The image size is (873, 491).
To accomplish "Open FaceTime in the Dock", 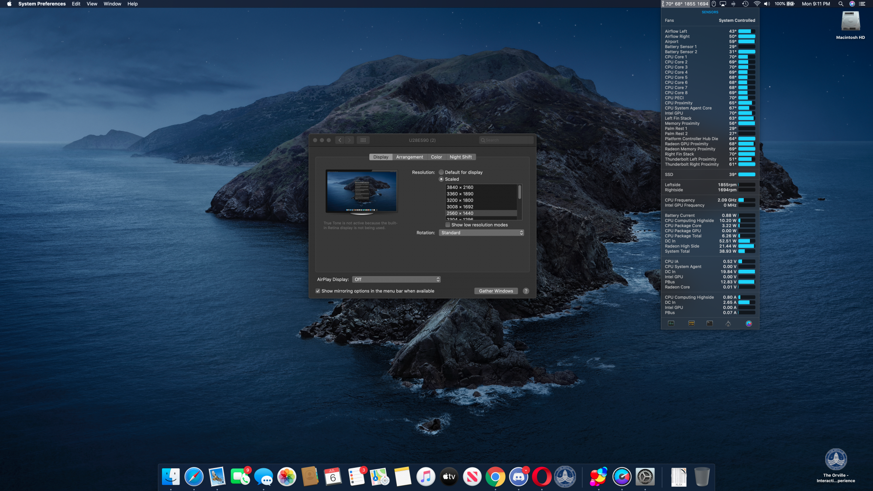I will pyautogui.click(x=240, y=477).
